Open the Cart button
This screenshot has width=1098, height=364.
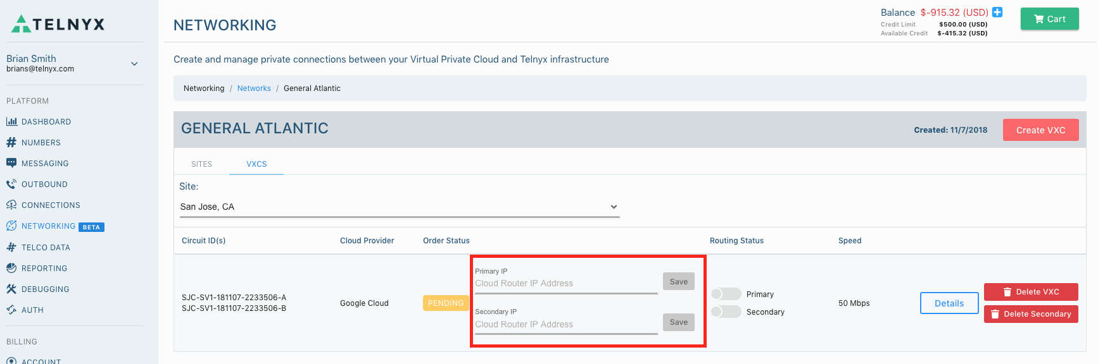[1049, 19]
